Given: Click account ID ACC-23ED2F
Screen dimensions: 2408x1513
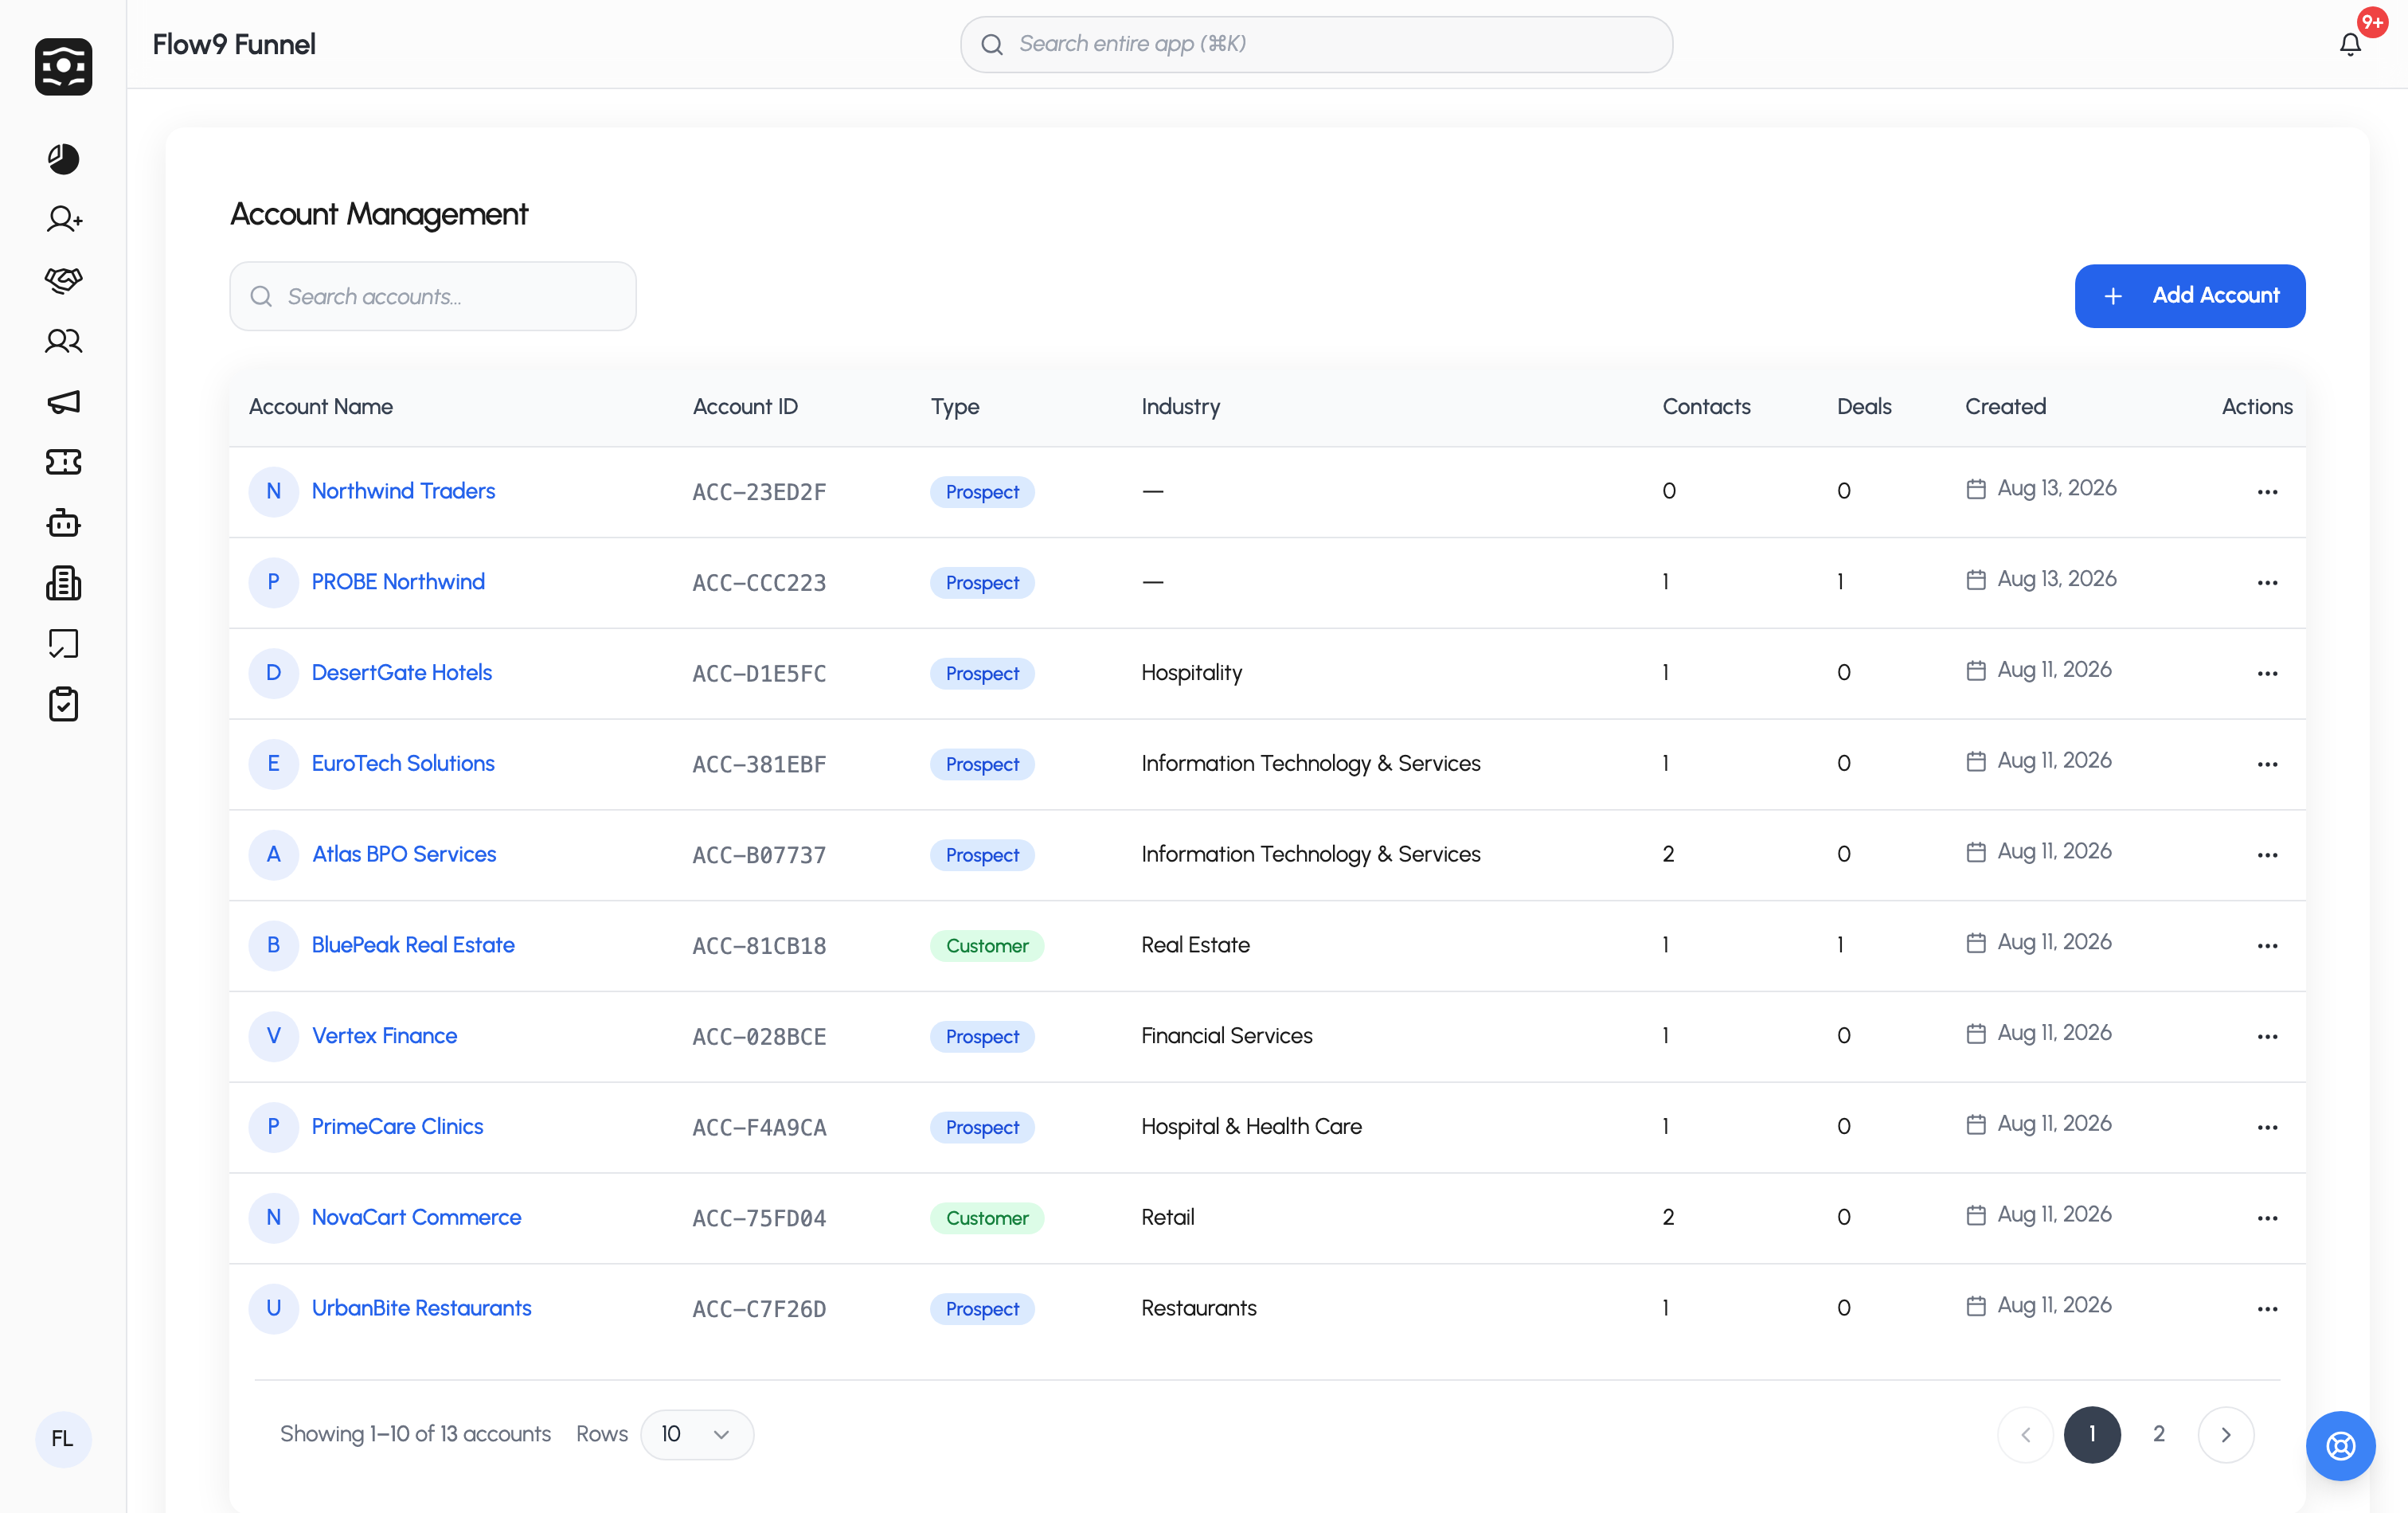Looking at the screenshot, I should pyautogui.click(x=759, y=492).
